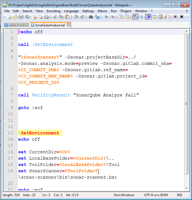
Task: Open the Search menu
Action: coord(27,11)
